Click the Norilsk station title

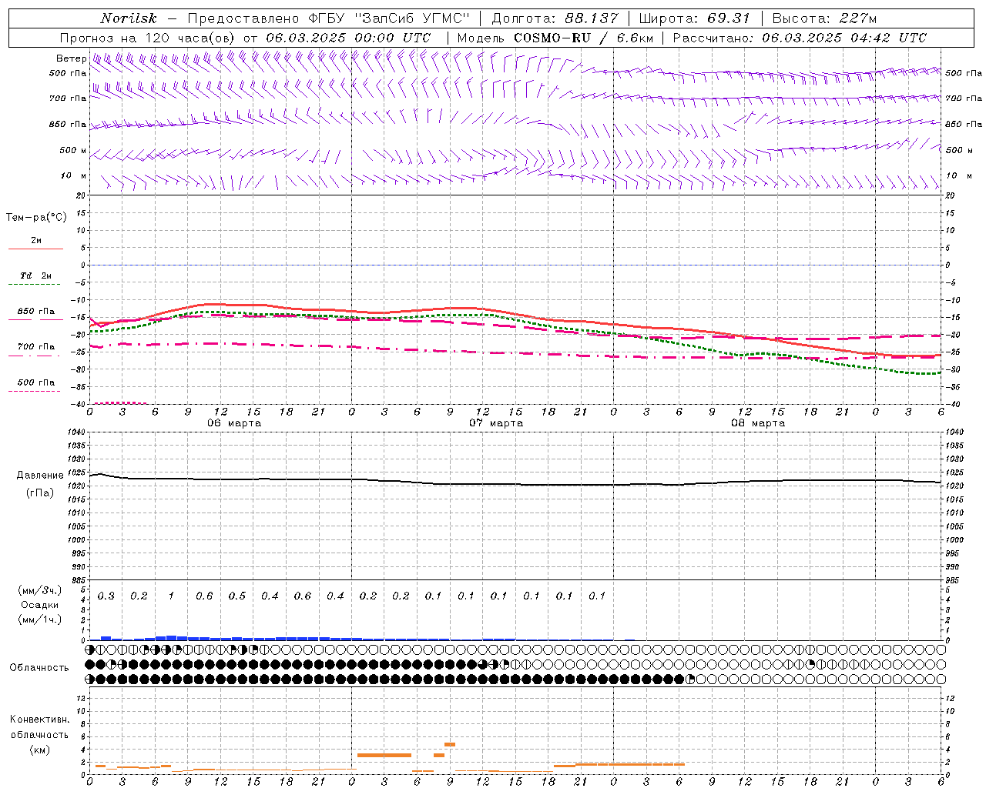click(x=129, y=18)
